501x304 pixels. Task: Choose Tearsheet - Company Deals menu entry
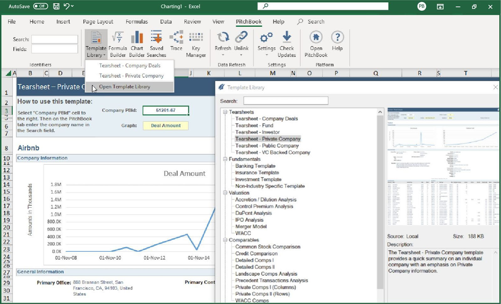tap(130, 65)
